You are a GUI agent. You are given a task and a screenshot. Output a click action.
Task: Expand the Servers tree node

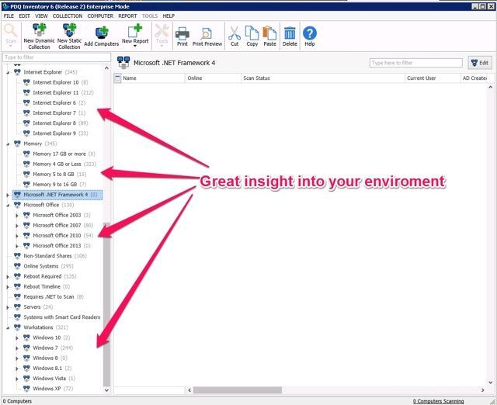(8, 307)
